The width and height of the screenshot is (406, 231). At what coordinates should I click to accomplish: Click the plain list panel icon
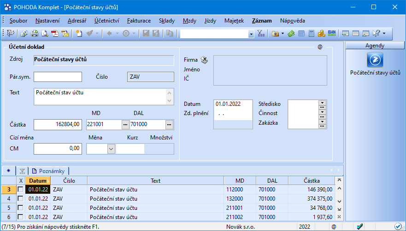pos(356,34)
